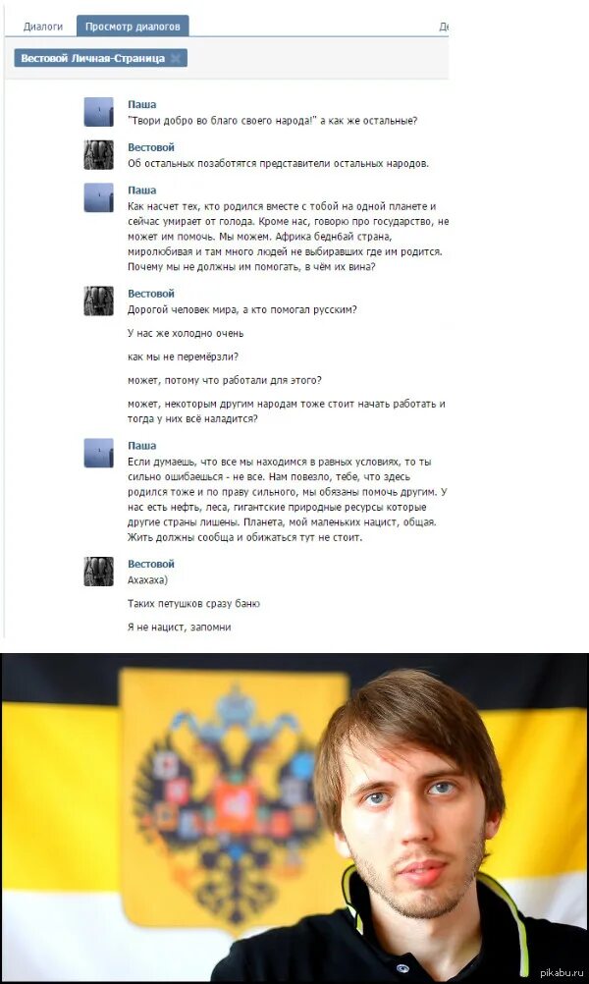Screen dimensions: 589x984
Task: Select the message 'Я не нацист, запомни'
Action: point(180,627)
